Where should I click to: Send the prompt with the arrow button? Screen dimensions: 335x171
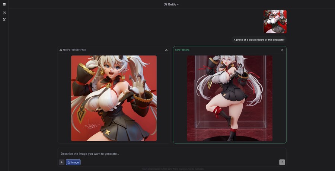[282, 162]
